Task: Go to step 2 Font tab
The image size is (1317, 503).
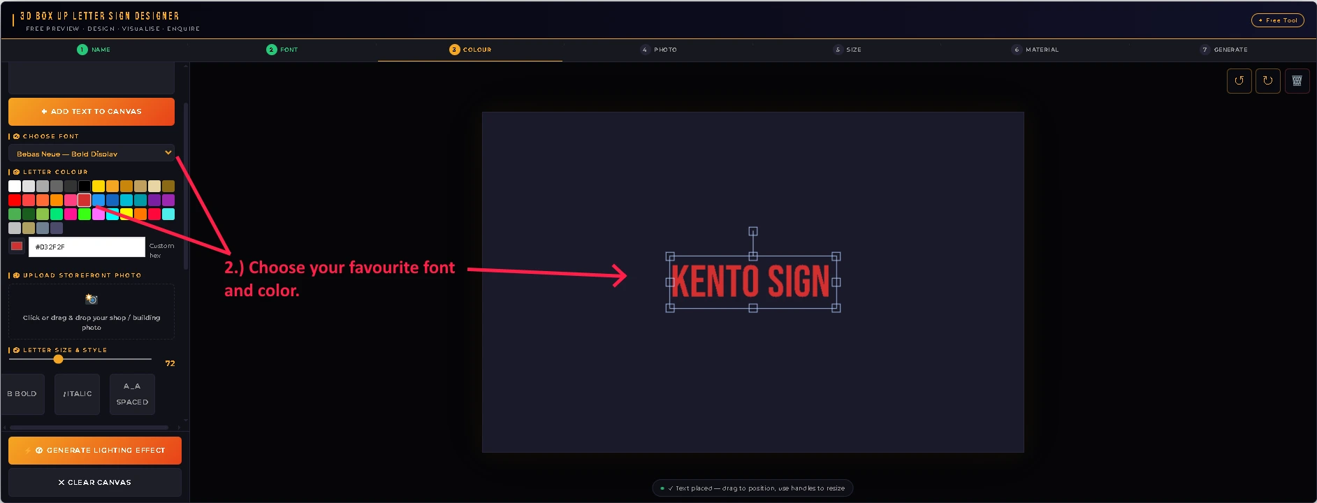Action: 282,50
